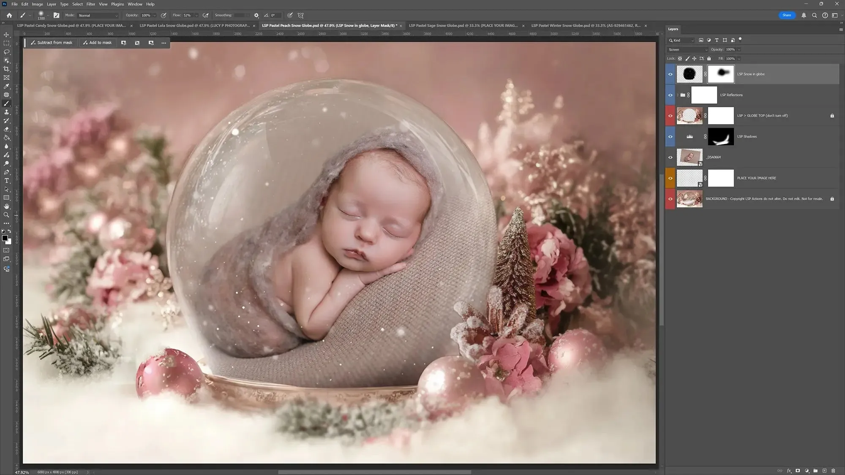Select the Crop tool
The height and width of the screenshot is (475, 845).
6,69
